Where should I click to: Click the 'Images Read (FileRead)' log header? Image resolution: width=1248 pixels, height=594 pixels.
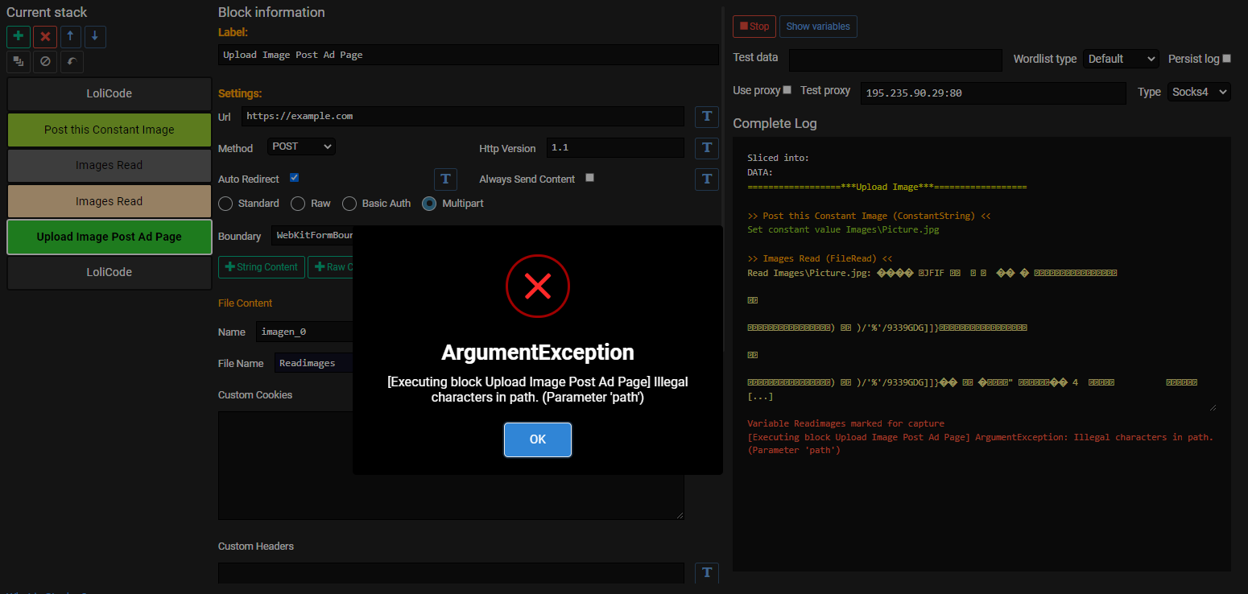820,259
